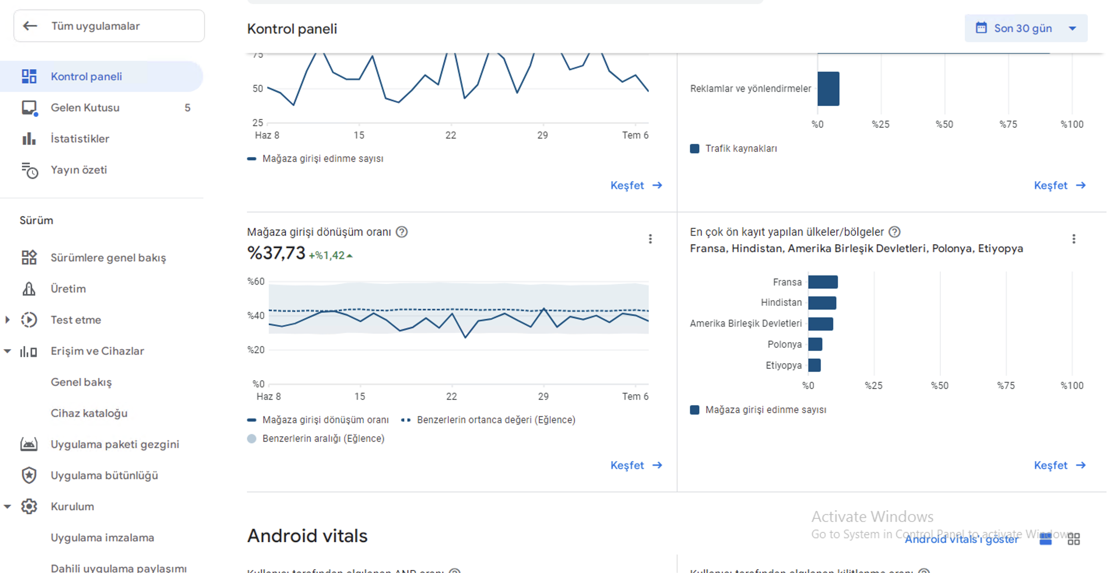Open the Yayın özeti clock icon
1111x573 pixels.
click(x=30, y=170)
